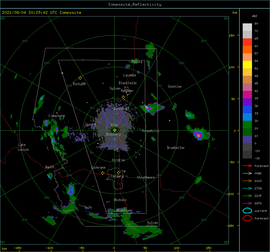Click the RockyMH label
Viewport: 270px width, 252px height.
79,84
